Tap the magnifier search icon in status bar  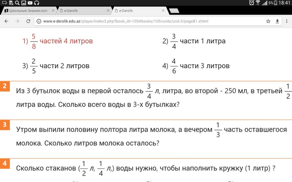[17, 3]
